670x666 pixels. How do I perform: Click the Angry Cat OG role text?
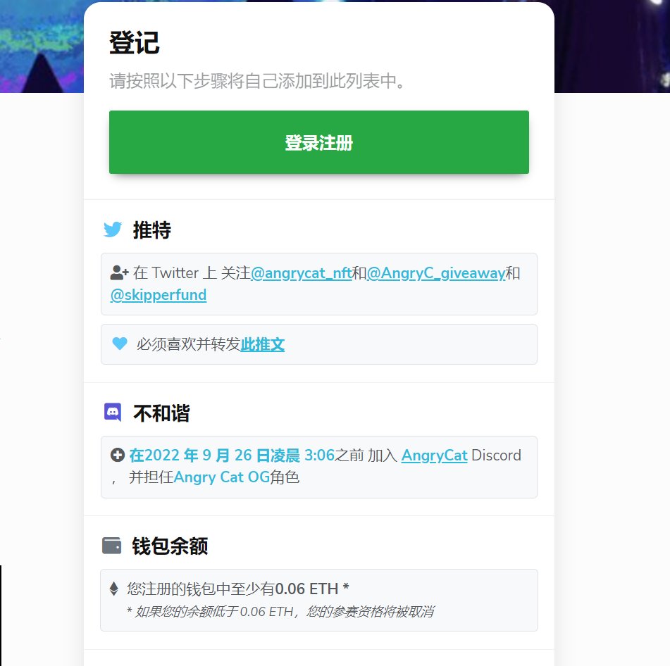point(222,477)
